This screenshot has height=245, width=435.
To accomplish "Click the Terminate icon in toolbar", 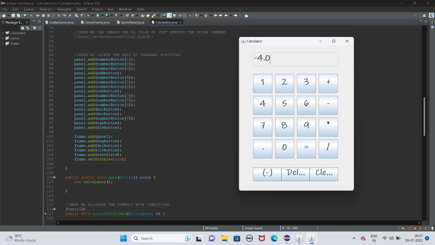I will click(x=48, y=16).
